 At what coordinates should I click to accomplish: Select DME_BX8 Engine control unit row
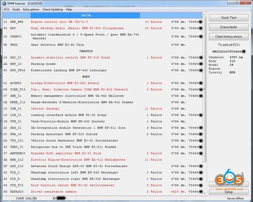coord(103,22)
